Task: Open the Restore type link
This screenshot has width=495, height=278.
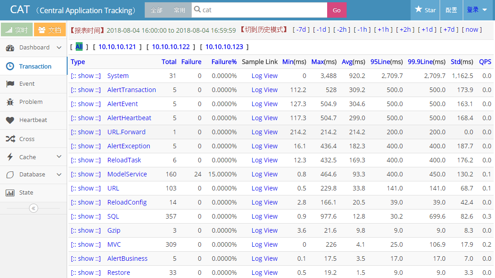Action: [x=119, y=273]
